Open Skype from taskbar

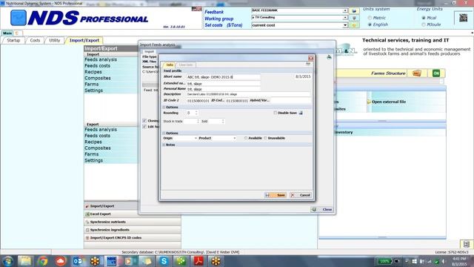click(164, 261)
